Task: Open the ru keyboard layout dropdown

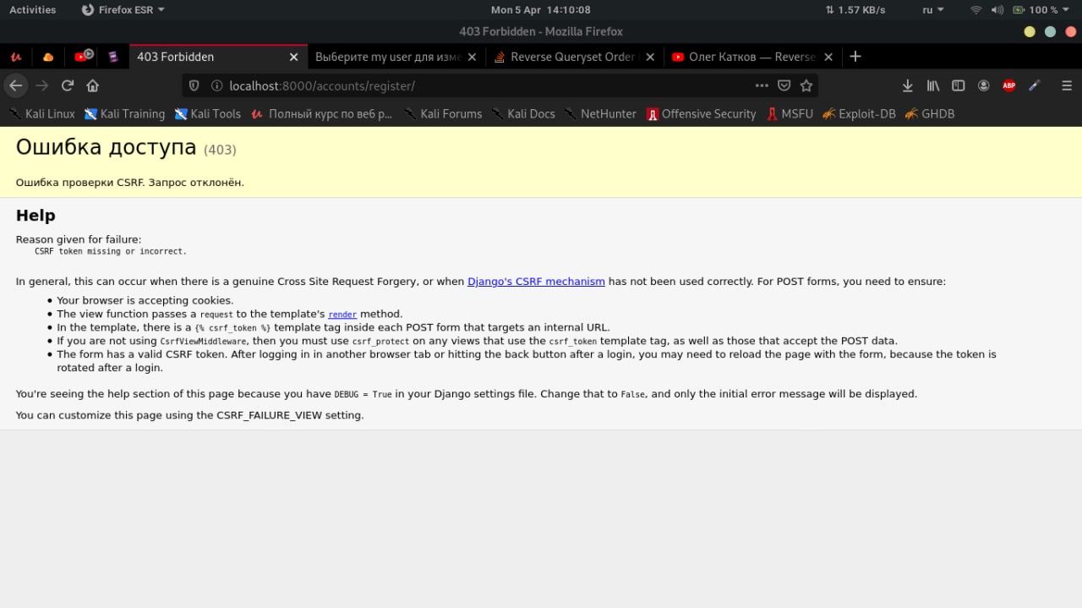Action: click(933, 9)
